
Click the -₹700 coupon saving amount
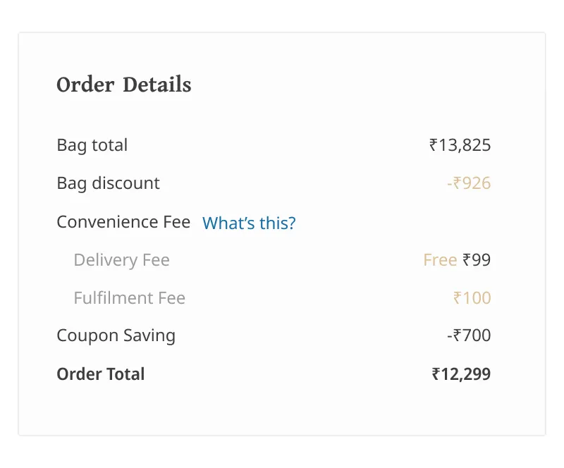tap(470, 335)
